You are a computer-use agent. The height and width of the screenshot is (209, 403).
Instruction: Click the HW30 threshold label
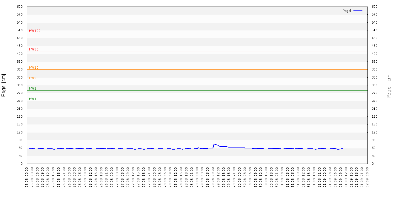pyautogui.click(x=34, y=50)
